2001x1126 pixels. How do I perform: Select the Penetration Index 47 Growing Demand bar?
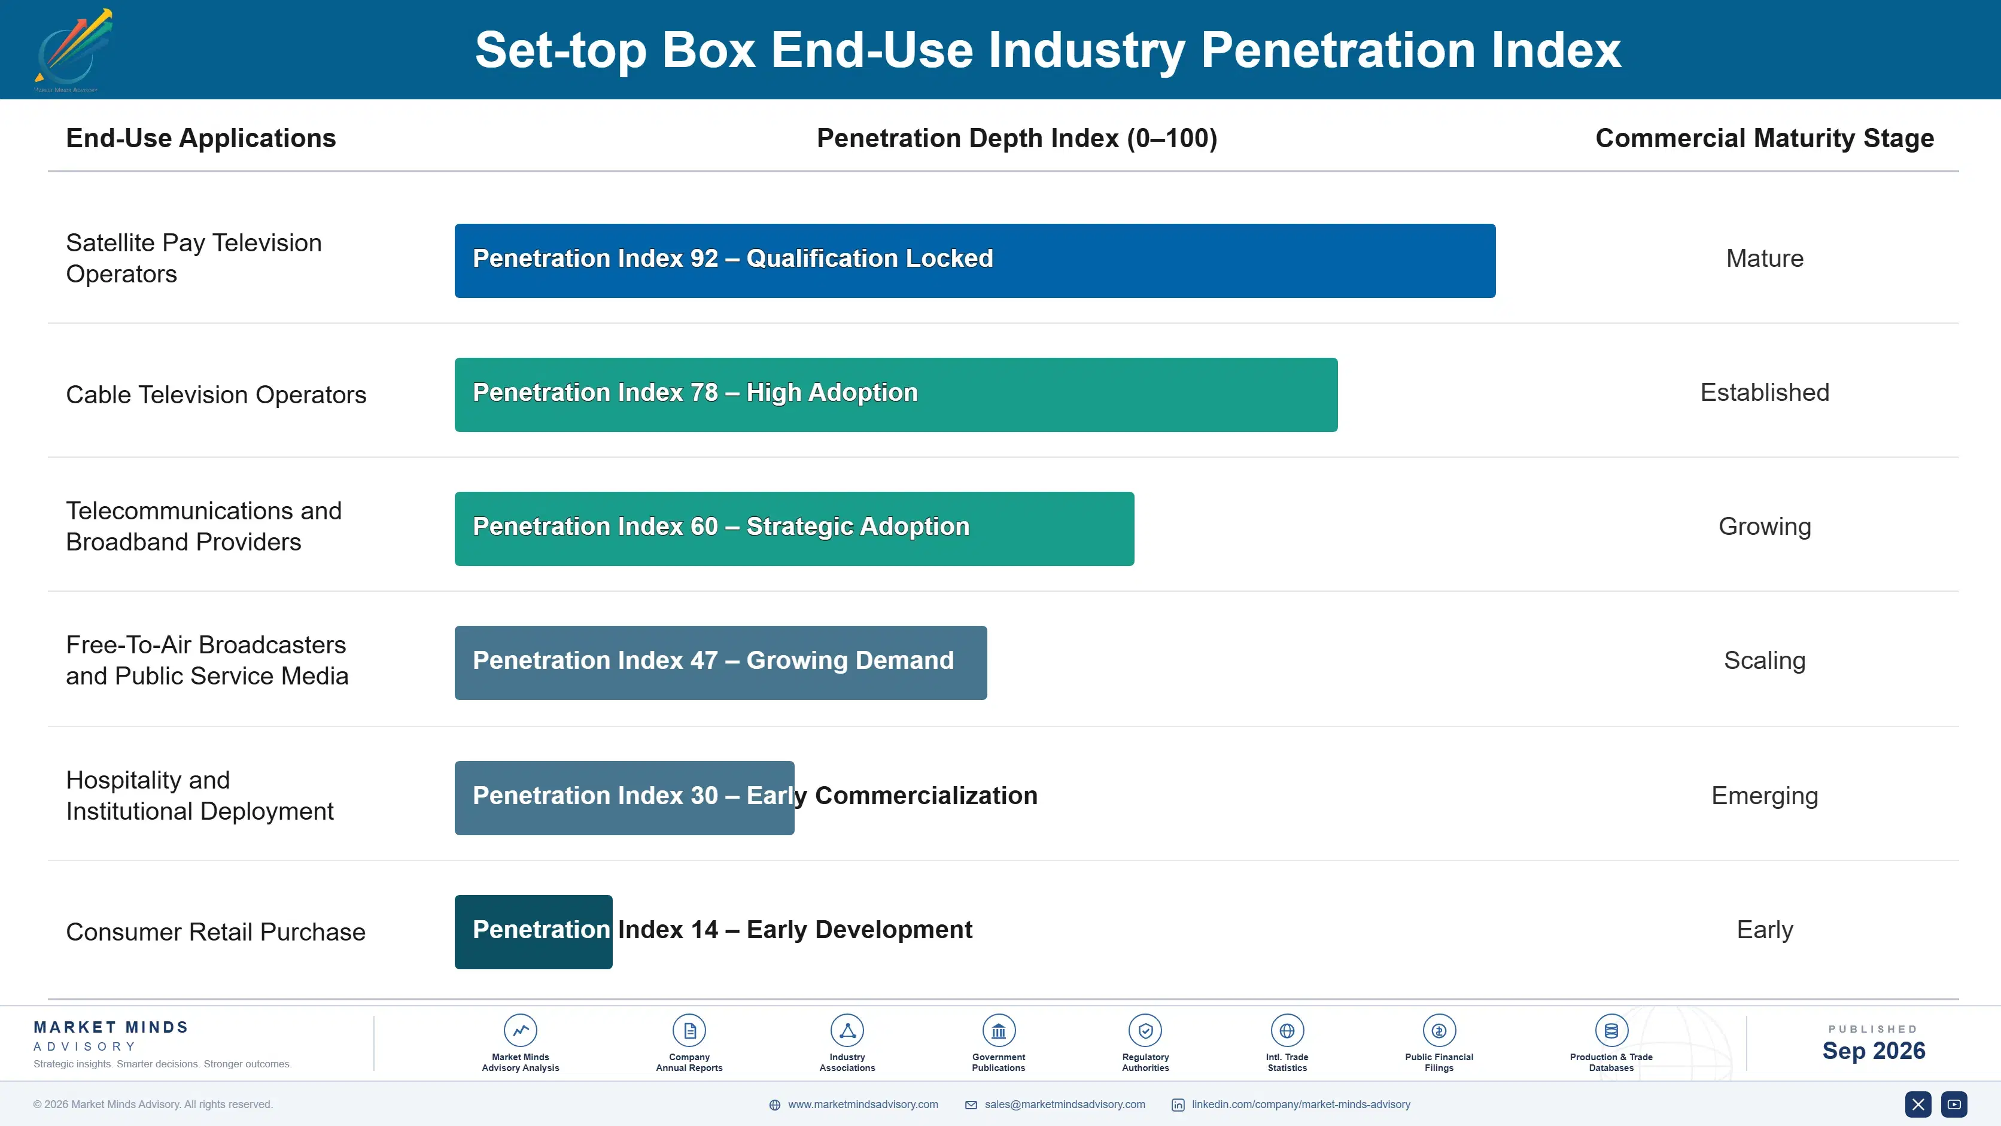(x=720, y=662)
